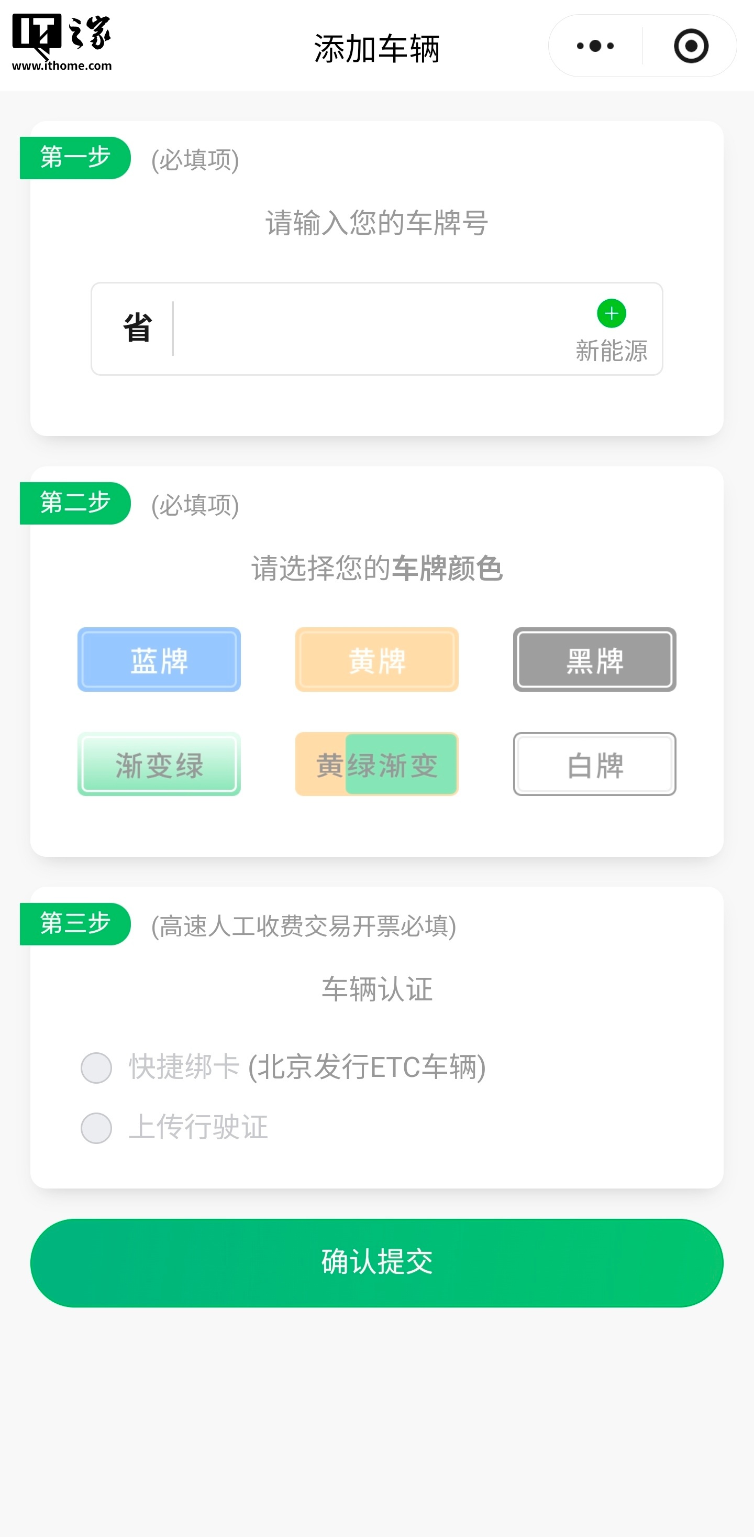Pick the 黑牌 black plate option
This screenshot has height=1537, width=754.
(594, 659)
